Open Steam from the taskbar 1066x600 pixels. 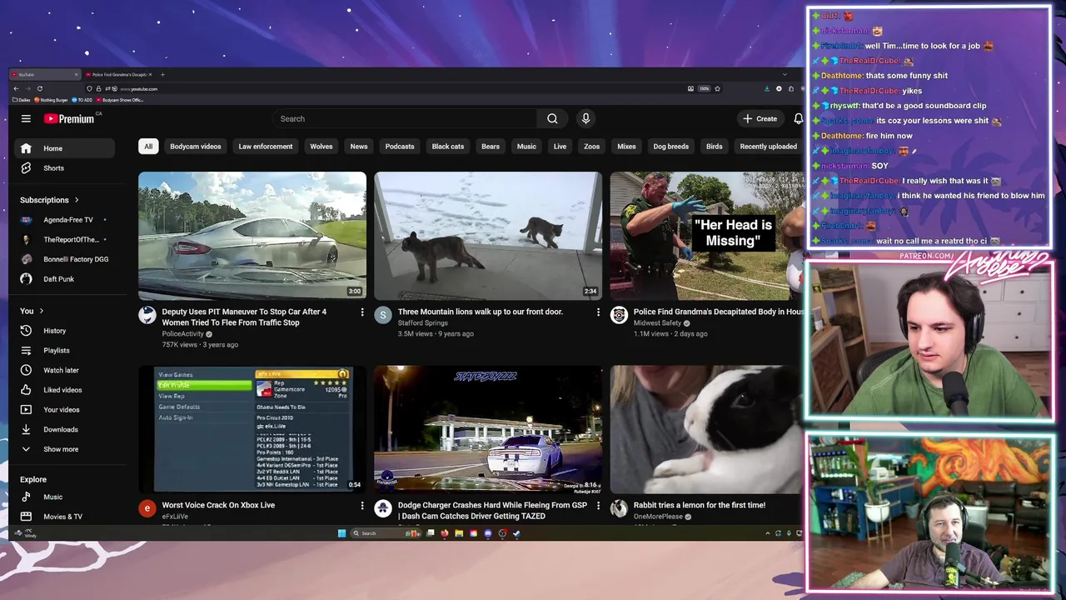(x=516, y=533)
